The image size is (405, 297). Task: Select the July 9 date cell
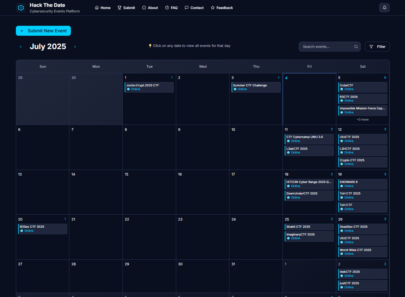tap(203, 147)
